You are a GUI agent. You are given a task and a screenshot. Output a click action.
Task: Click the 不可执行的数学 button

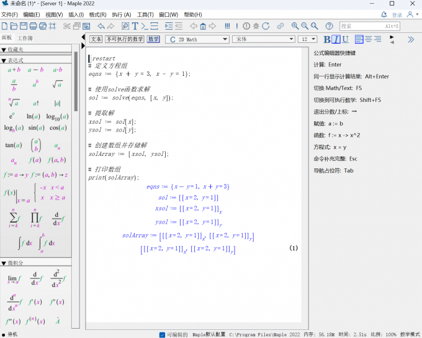click(x=124, y=39)
